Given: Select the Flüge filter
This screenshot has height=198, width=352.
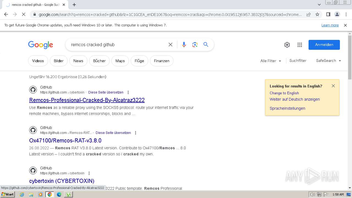Looking at the screenshot, I should [139, 61].
